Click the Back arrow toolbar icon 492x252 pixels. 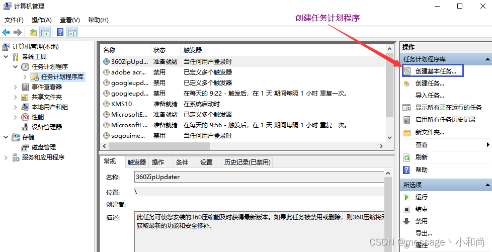(6, 32)
